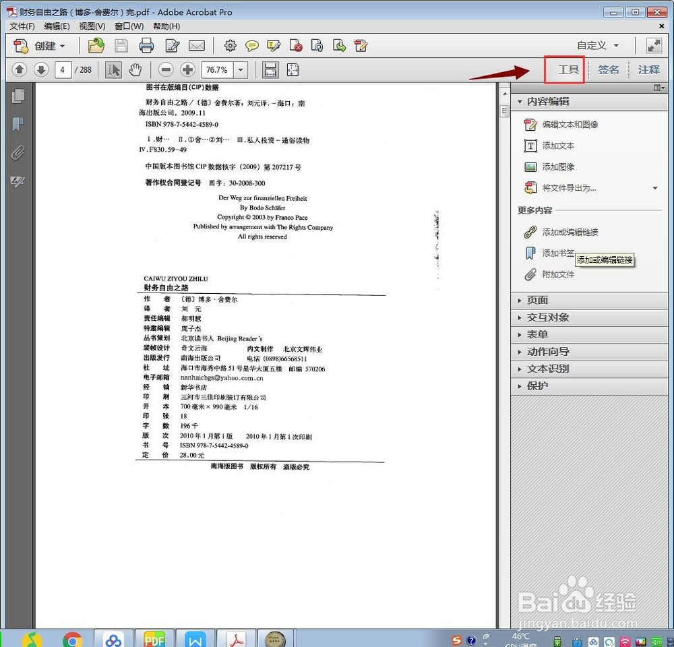
Task: Open a file with the folder icon
Action: [96, 46]
